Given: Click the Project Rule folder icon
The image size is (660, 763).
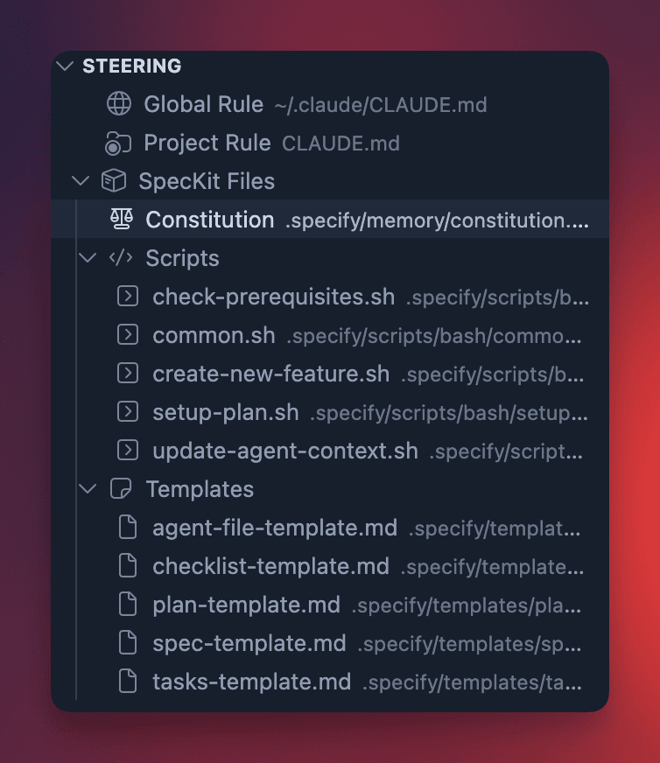Looking at the screenshot, I should click(x=119, y=143).
